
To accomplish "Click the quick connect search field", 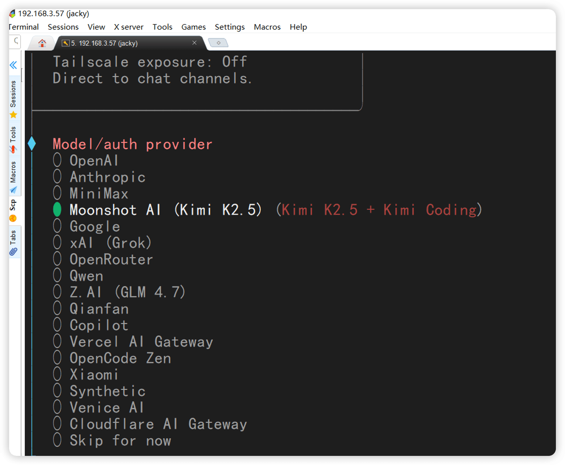I will coord(15,42).
